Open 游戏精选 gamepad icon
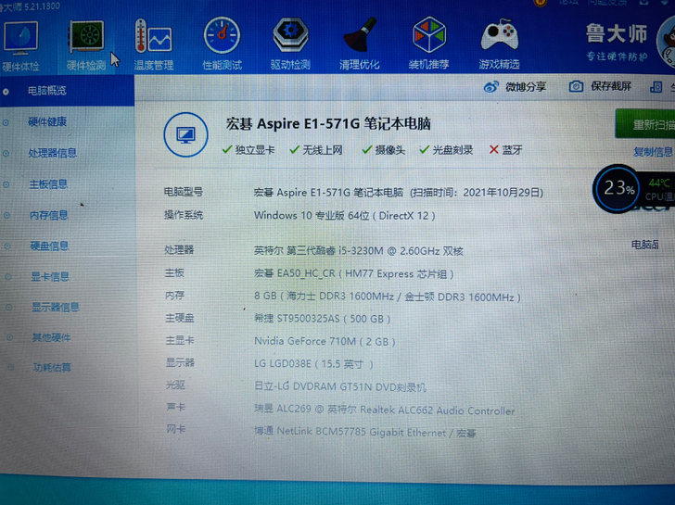This screenshot has width=675, height=505. click(x=500, y=34)
